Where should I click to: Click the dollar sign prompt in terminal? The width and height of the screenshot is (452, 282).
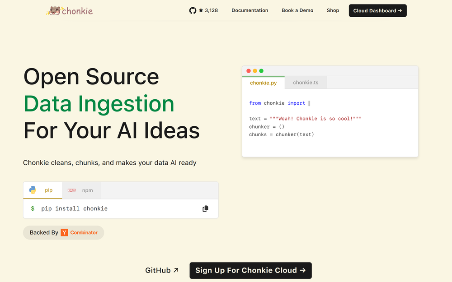pyautogui.click(x=33, y=208)
